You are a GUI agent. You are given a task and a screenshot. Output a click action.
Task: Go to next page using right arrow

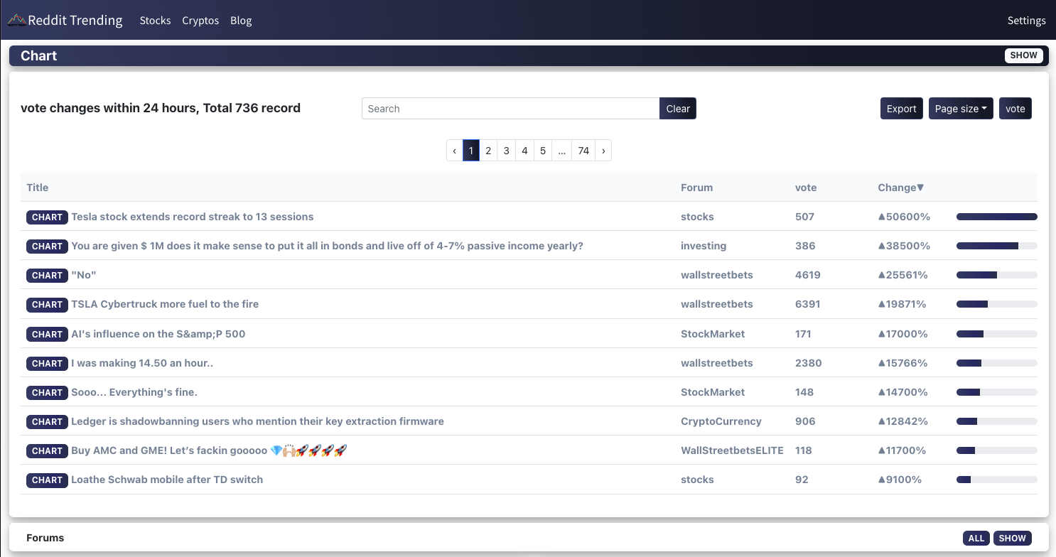[x=603, y=151]
